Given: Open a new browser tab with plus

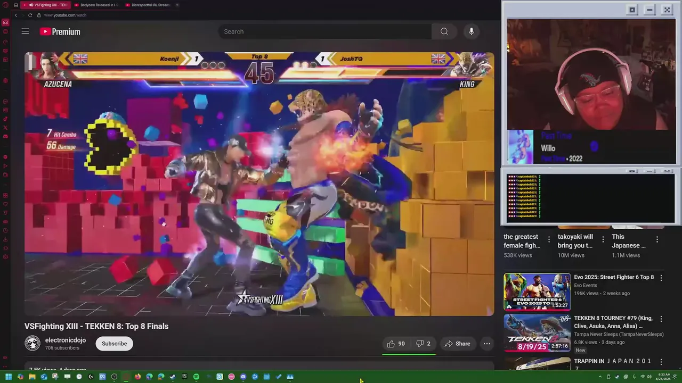Looking at the screenshot, I should click(x=177, y=5).
